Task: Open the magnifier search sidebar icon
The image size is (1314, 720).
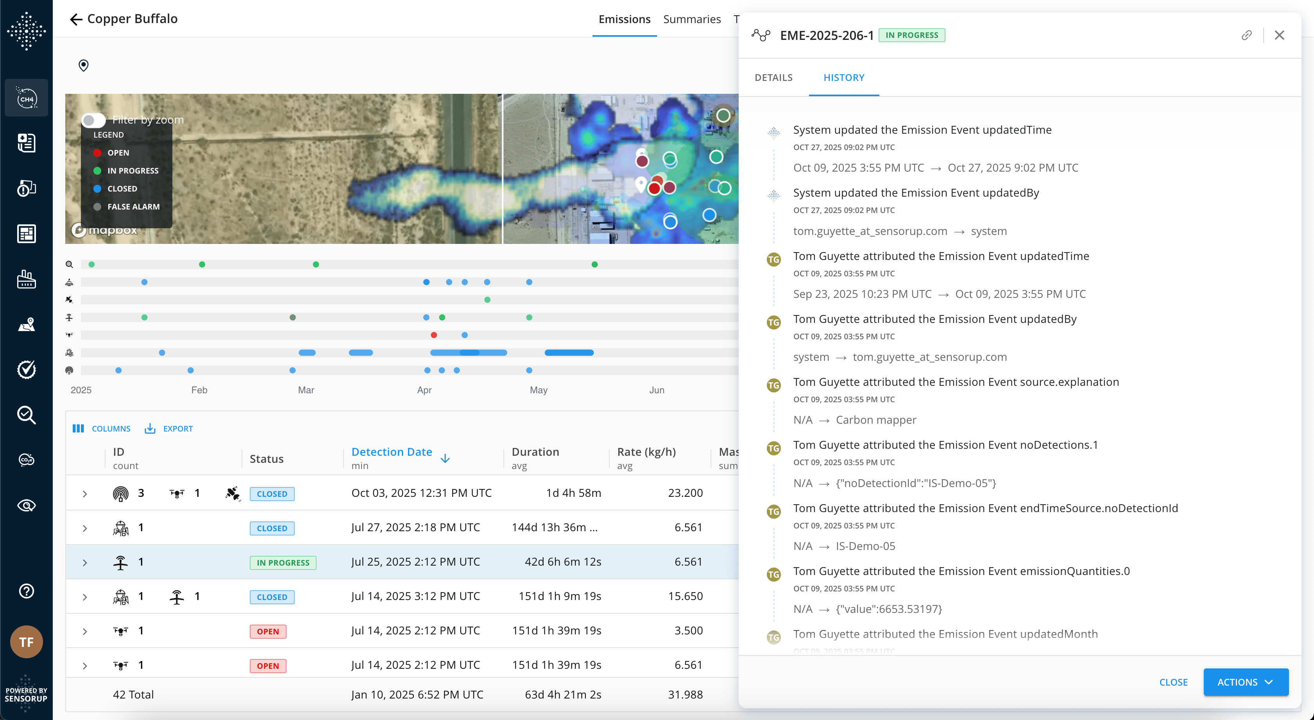Action: coord(27,415)
